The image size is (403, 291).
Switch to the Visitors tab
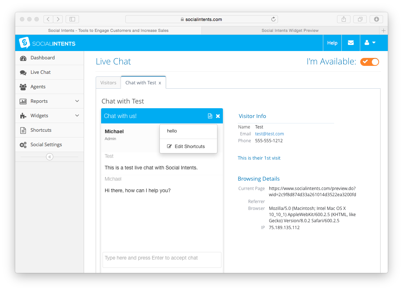coord(108,83)
